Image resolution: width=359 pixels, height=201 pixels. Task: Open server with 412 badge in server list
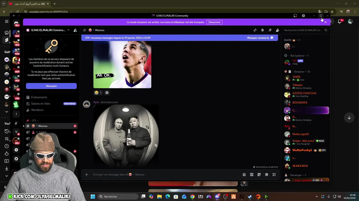pyautogui.click(x=16, y=78)
